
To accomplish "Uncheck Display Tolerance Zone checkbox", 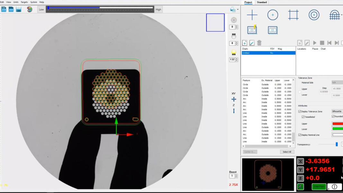I will 300,112.
